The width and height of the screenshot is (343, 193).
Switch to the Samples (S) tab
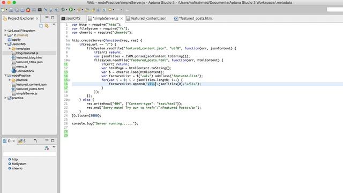tap(22, 141)
